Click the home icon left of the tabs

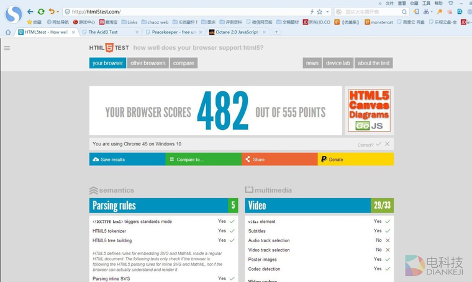[8, 32]
